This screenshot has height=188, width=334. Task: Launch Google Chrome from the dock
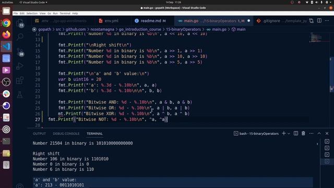pyautogui.click(x=6, y=23)
